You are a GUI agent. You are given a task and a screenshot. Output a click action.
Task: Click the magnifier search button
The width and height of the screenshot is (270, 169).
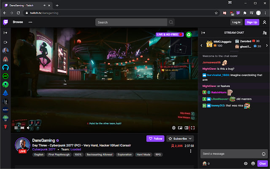171,22
